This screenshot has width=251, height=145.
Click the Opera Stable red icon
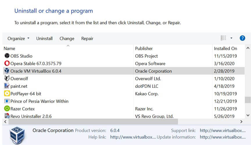coord(7,63)
